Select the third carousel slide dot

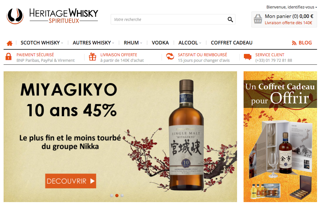pos(122,196)
